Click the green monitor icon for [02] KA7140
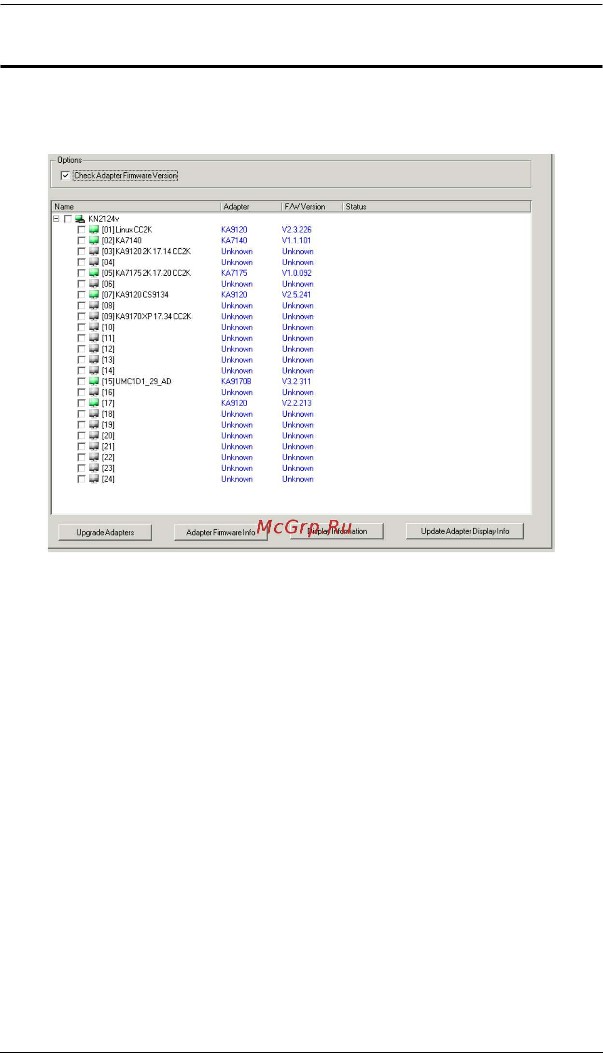 pos(94,240)
